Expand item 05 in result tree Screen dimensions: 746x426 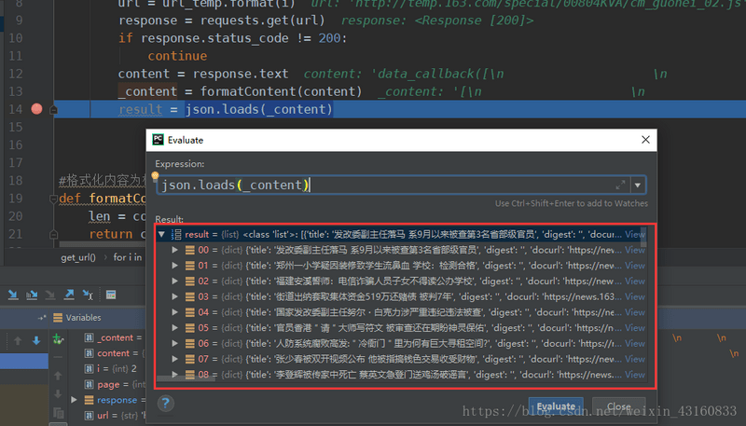pos(174,327)
